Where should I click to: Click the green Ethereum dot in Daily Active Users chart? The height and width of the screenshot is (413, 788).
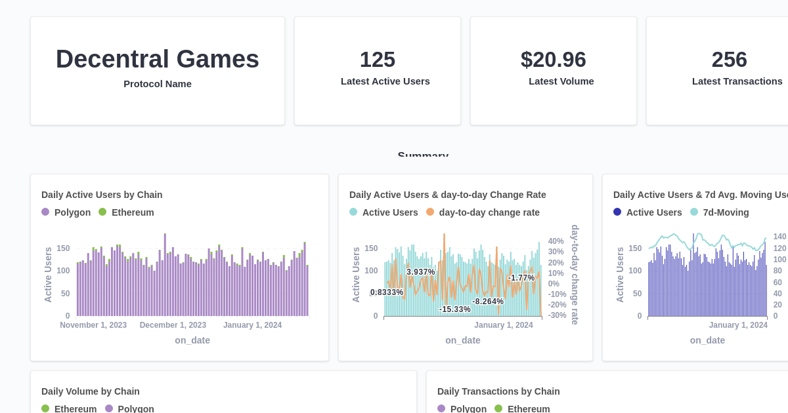[x=102, y=212]
